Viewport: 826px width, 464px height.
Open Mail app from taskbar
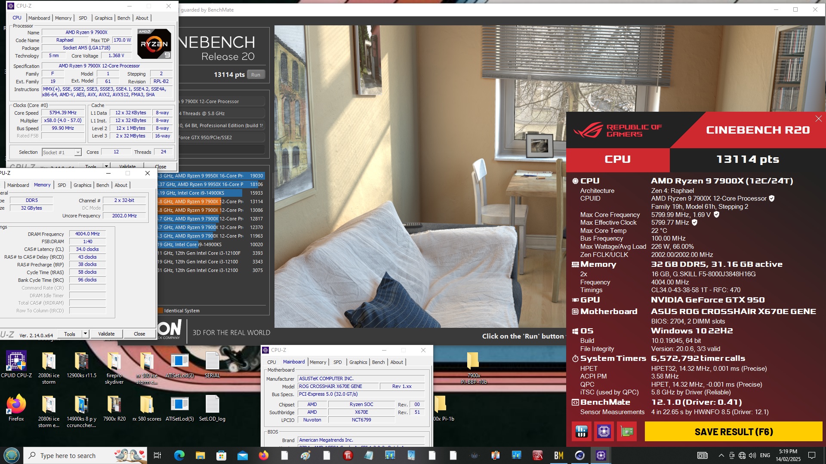tap(243, 455)
